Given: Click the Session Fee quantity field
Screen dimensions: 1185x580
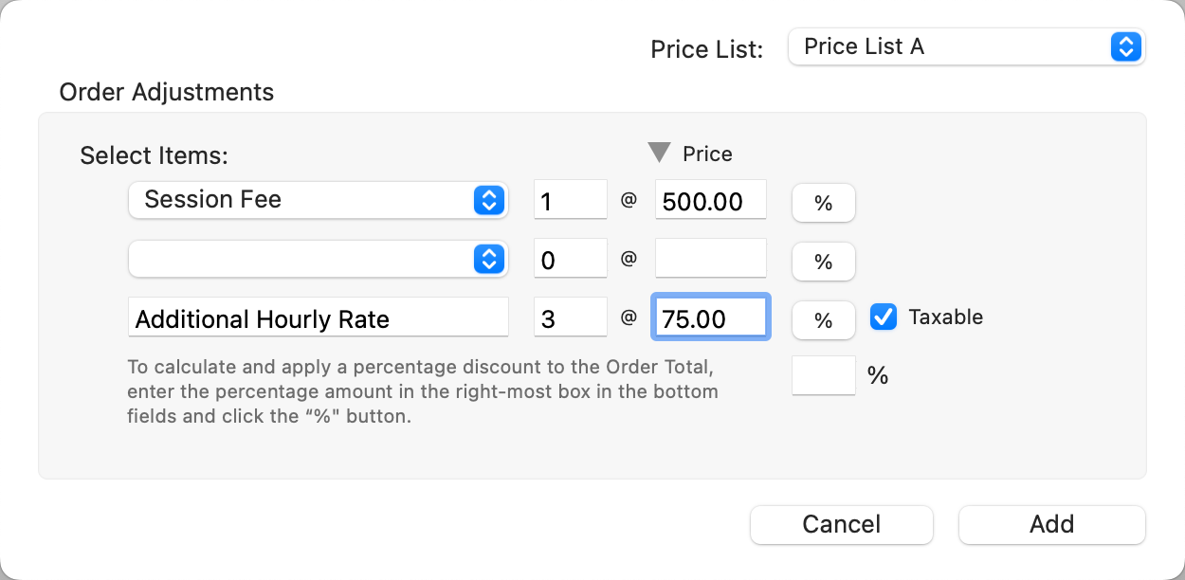Looking at the screenshot, I should 570,200.
